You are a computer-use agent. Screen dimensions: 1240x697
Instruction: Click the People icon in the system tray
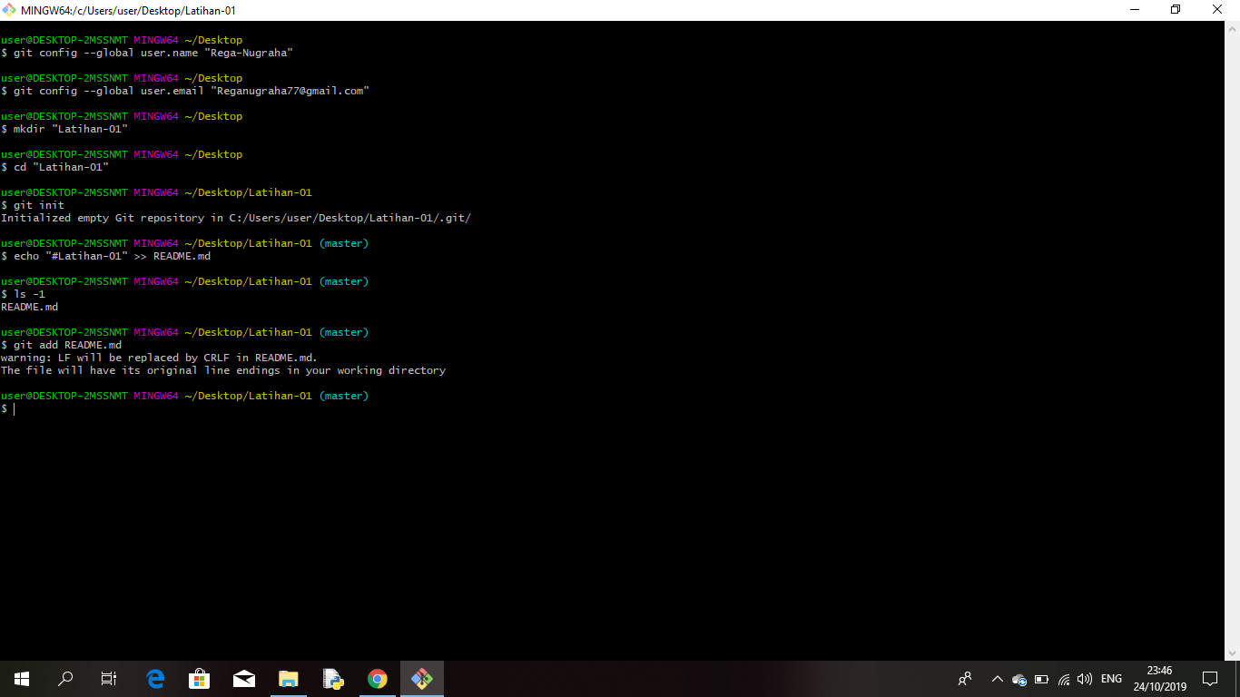tap(965, 678)
